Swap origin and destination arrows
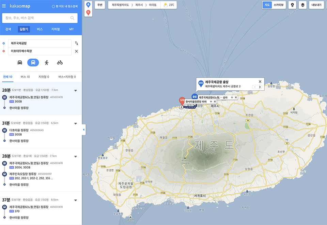 [x=77, y=43]
